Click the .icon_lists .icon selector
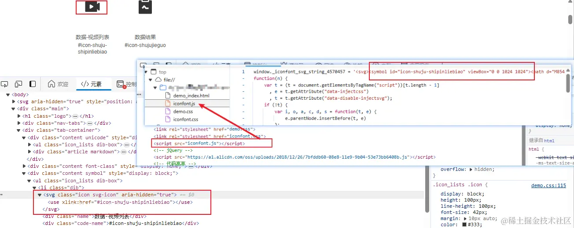574x228 pixels. point(457,185)
